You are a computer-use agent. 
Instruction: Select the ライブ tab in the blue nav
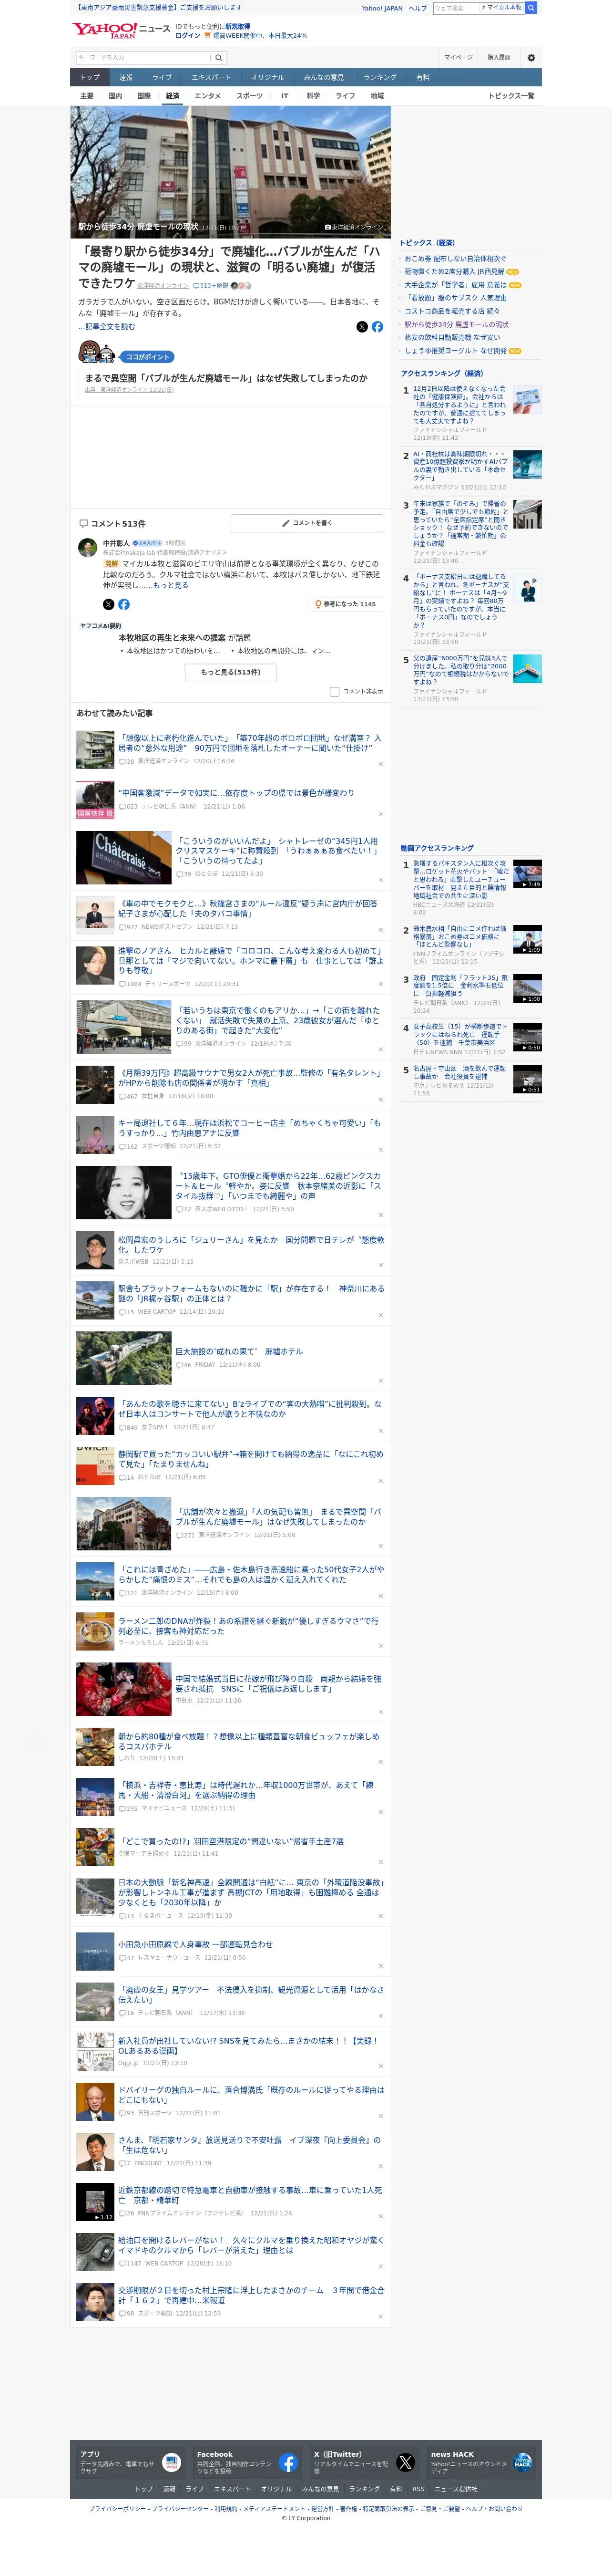162,77
